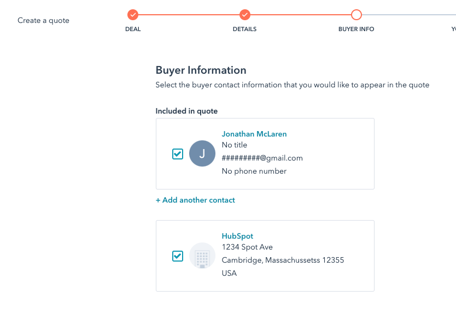
Task: Go to the DEAL step label
Action: point(133,29)
